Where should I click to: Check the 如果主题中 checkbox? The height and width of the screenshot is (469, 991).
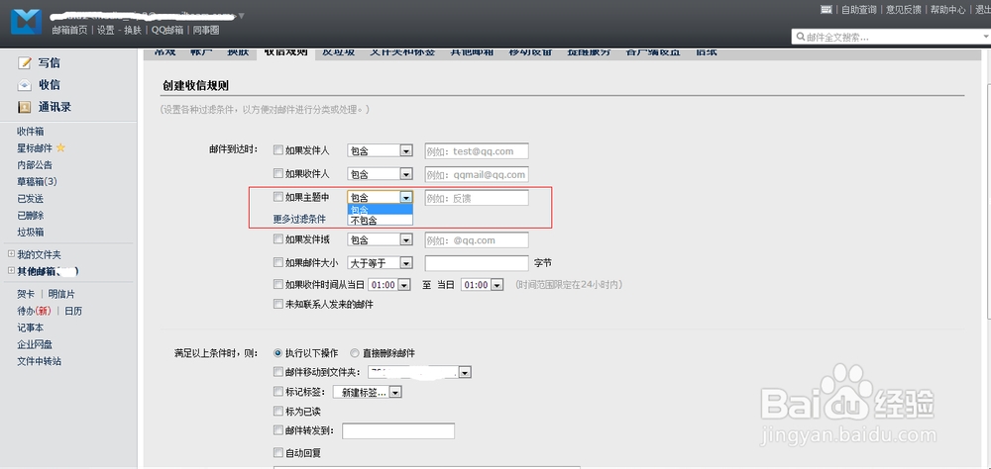click(x=278, y=197)
